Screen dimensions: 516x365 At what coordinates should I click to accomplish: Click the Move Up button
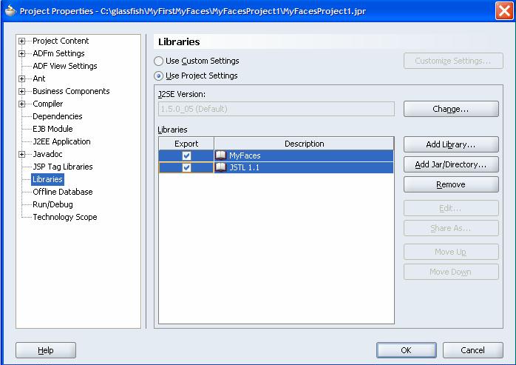[x=451, y=252]
